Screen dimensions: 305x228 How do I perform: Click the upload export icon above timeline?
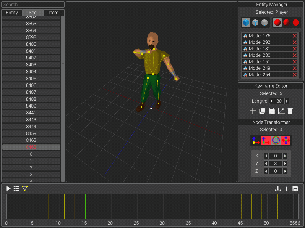point(286,188)
